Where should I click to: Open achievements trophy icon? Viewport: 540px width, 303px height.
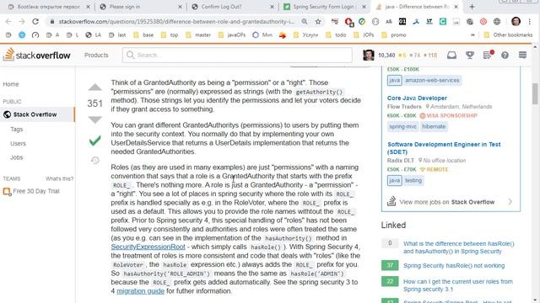click(469, 55)
